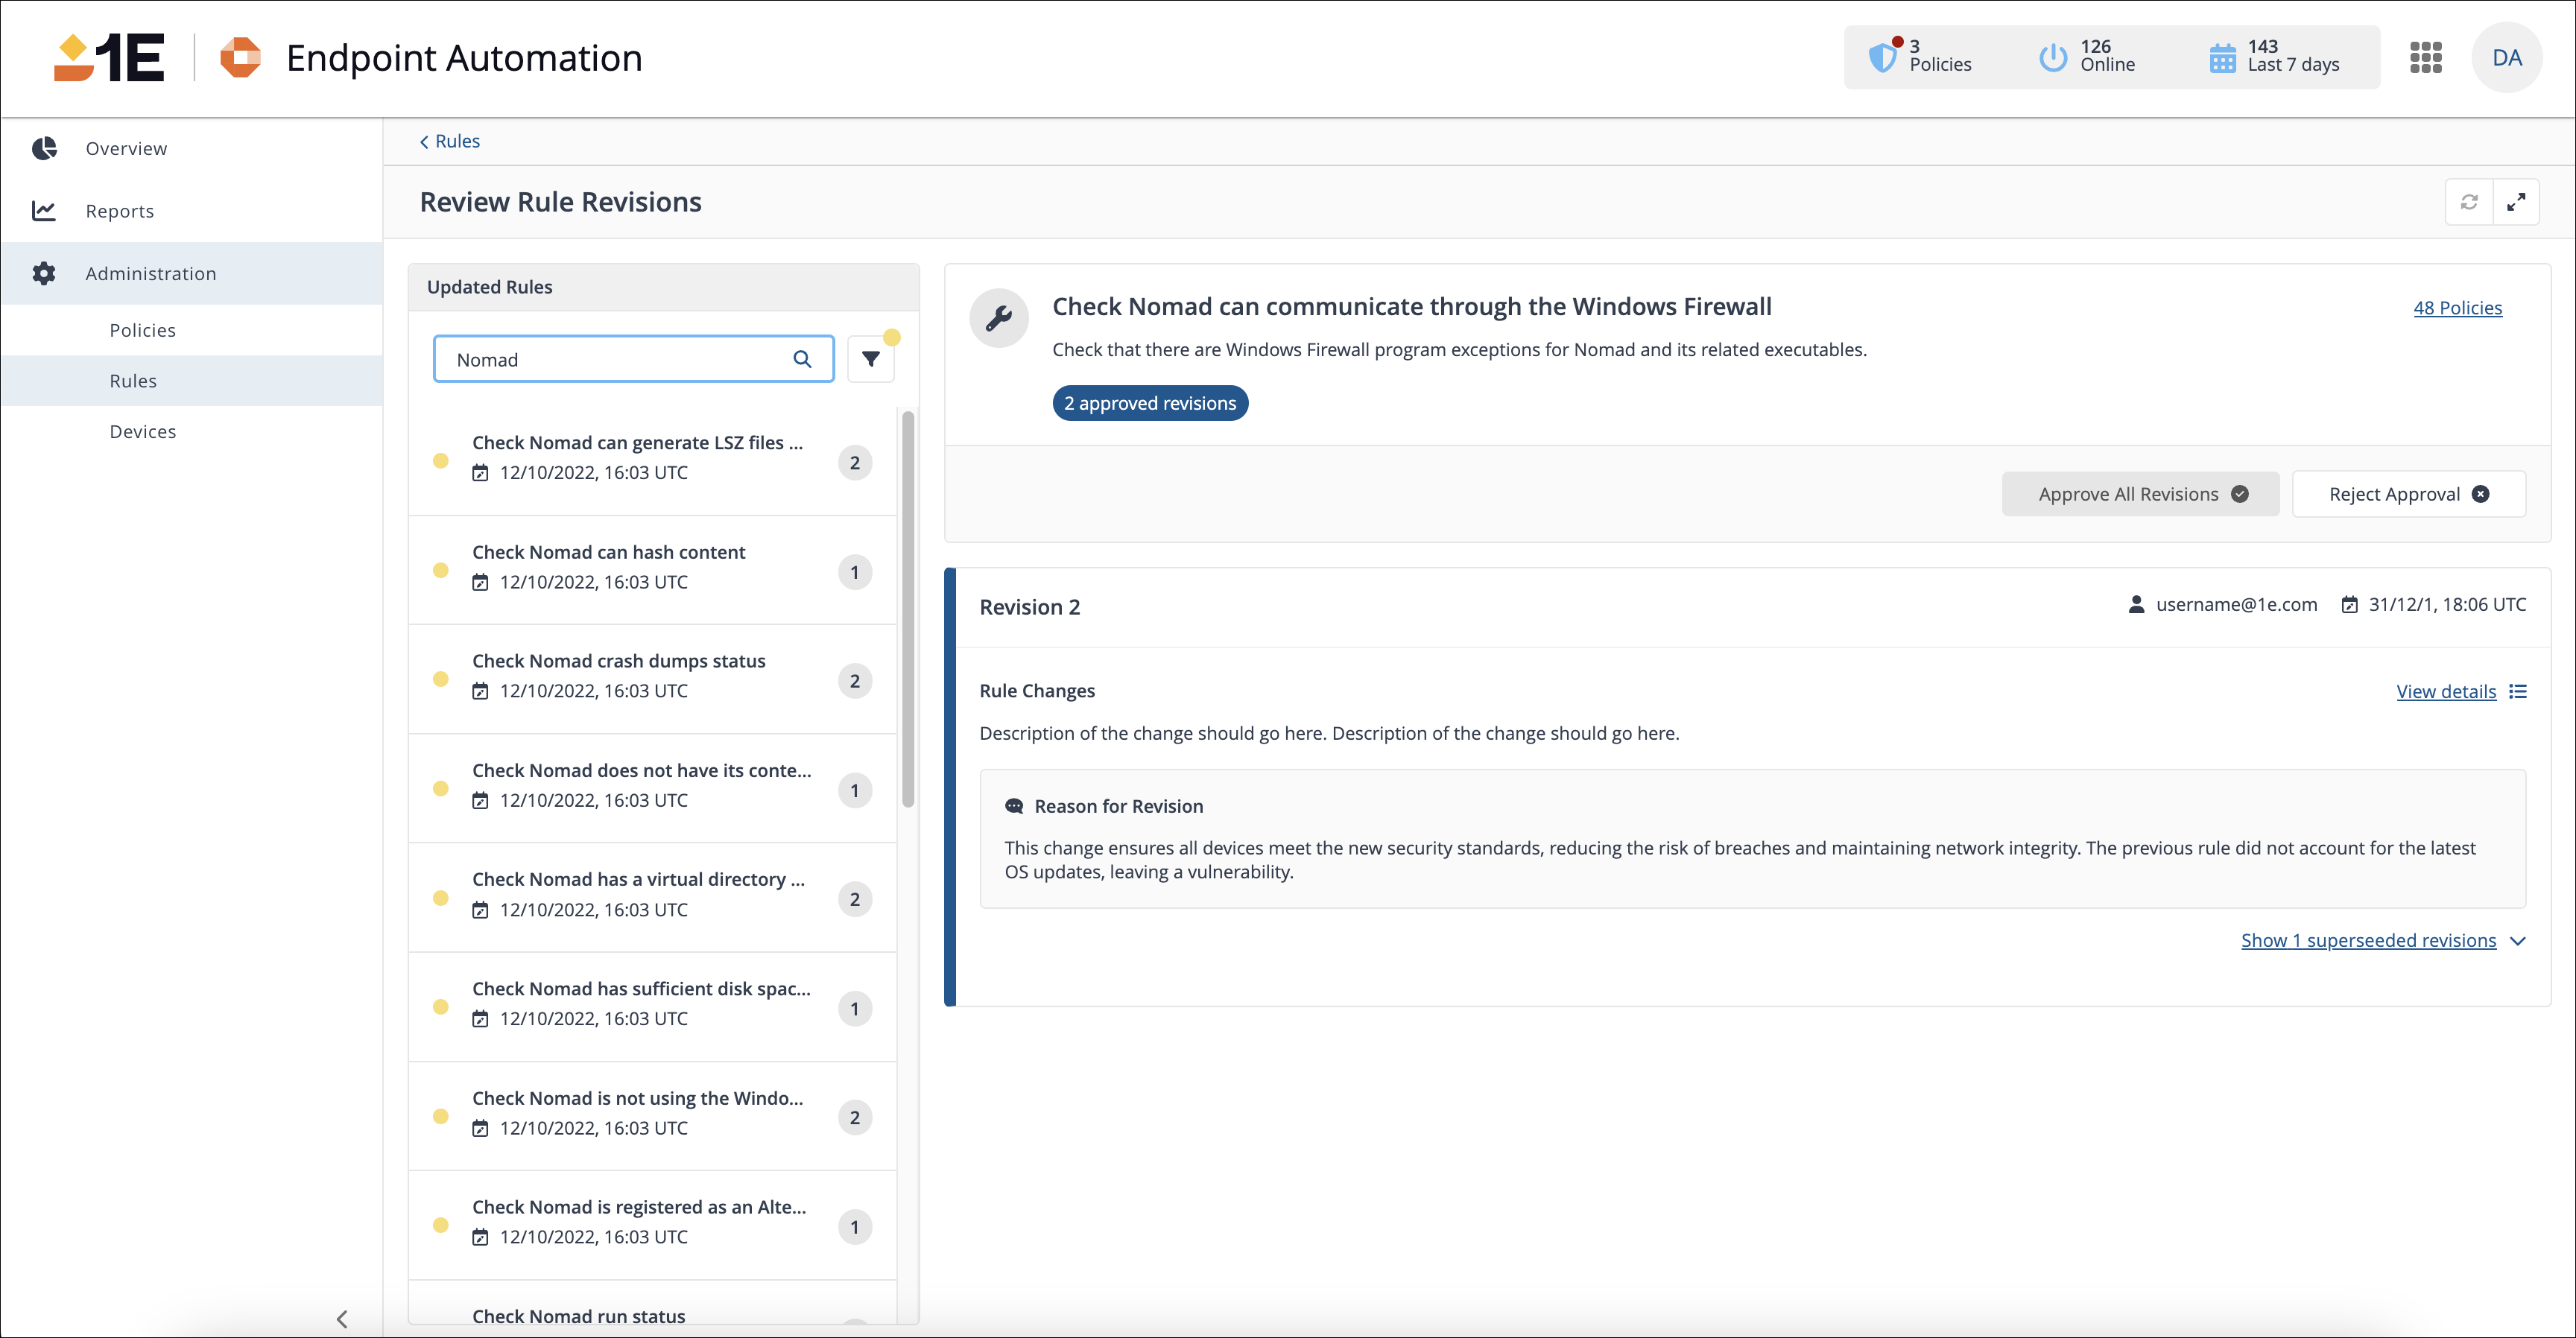Open the filter funnel icon

pyautogui.click(x=870, y=359)
